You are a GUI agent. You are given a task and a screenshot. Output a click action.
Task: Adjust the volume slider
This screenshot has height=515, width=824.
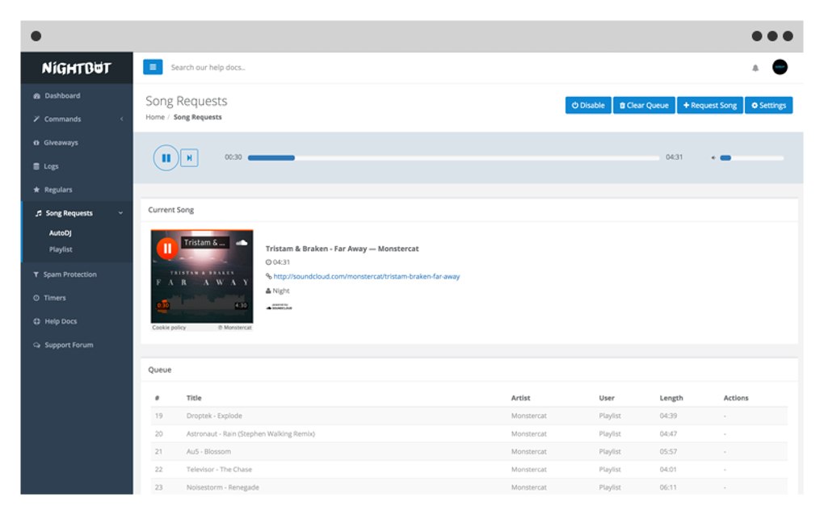click(x=752, y=157)
